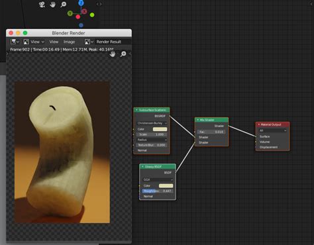Open the image browse dropdown beside Render Result
The image size is (314, 245).
(x=89, y=42)
